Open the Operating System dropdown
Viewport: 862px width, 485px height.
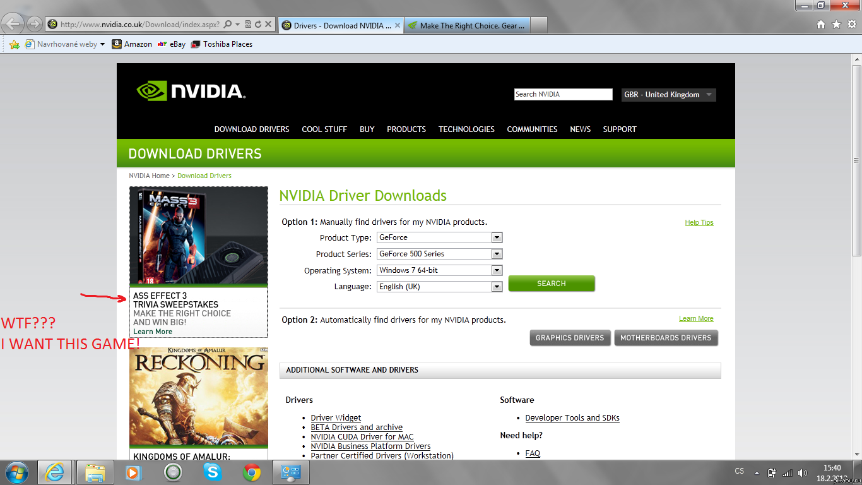pyautogui.click(x=439, y=270)
